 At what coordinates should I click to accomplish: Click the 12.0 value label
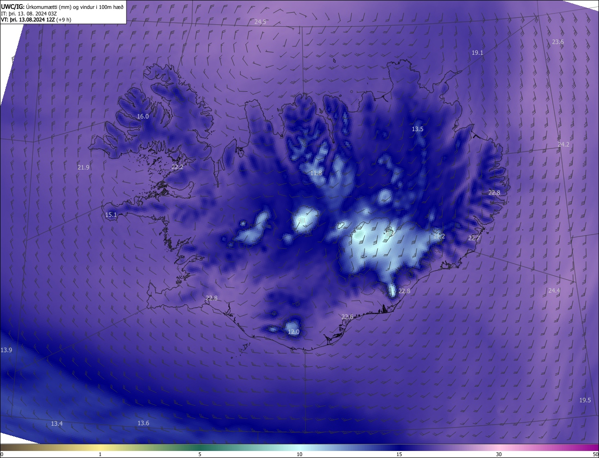point(293,332)
